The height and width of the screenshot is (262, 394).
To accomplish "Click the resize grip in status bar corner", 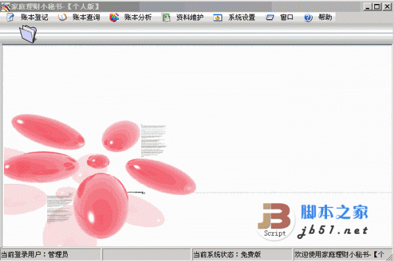I will [390, 257].
